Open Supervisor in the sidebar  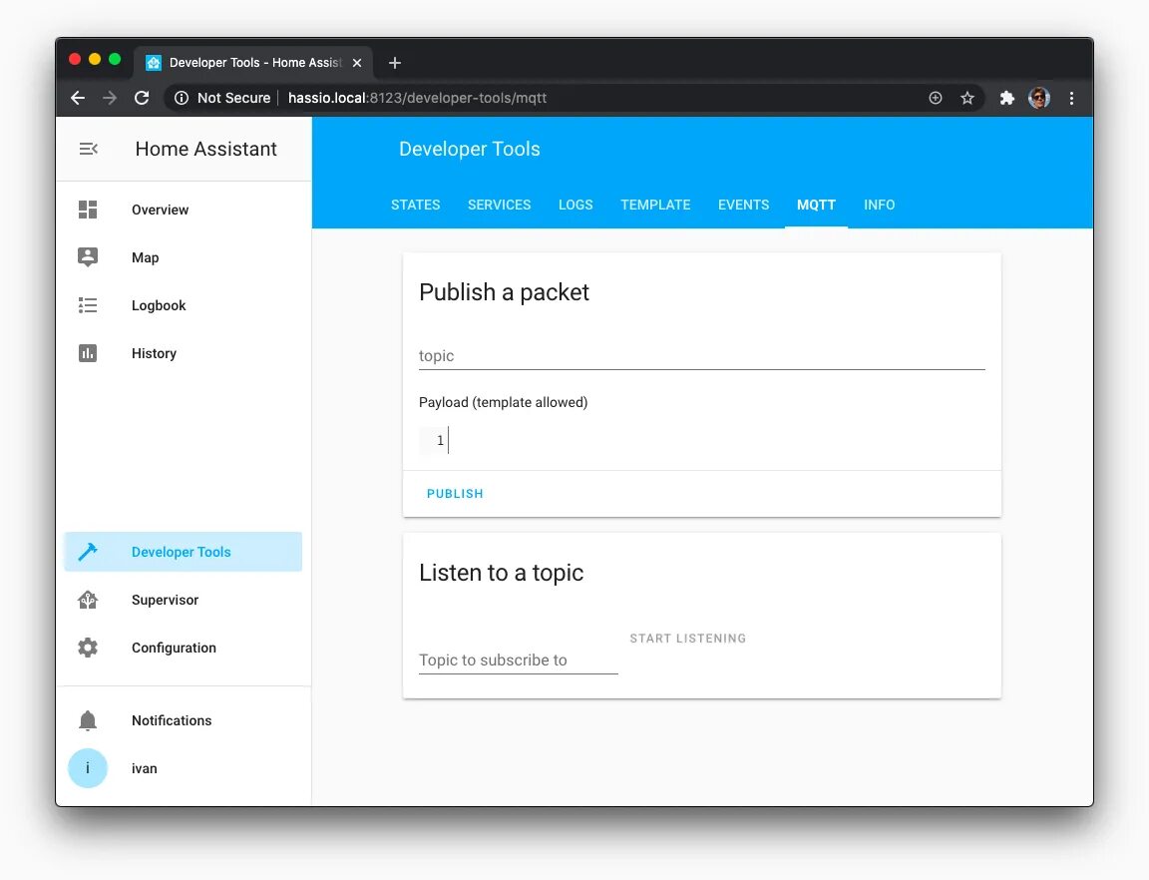pos(184,600)
